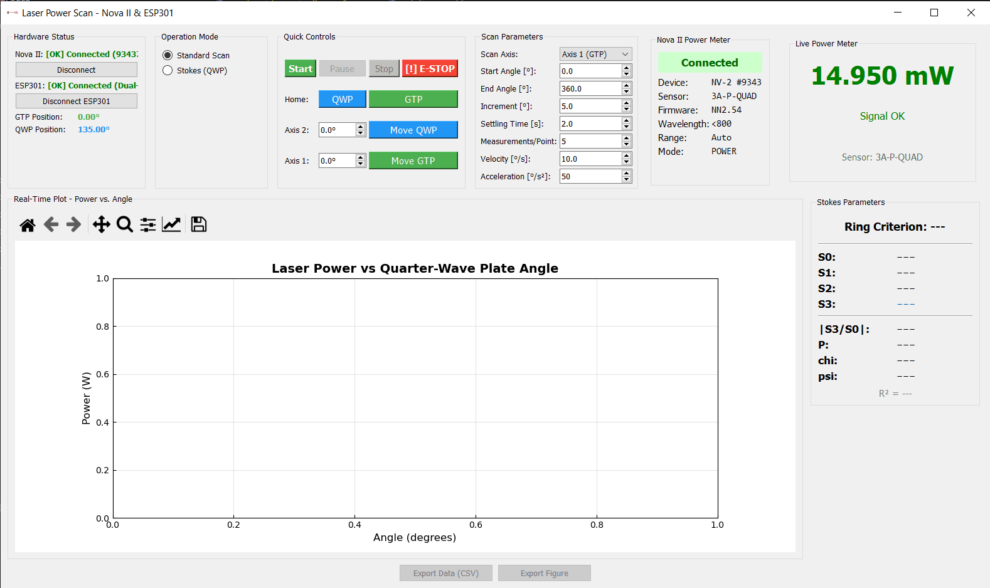Click the Save figure floppy disk icon

(x=199, y=224)
